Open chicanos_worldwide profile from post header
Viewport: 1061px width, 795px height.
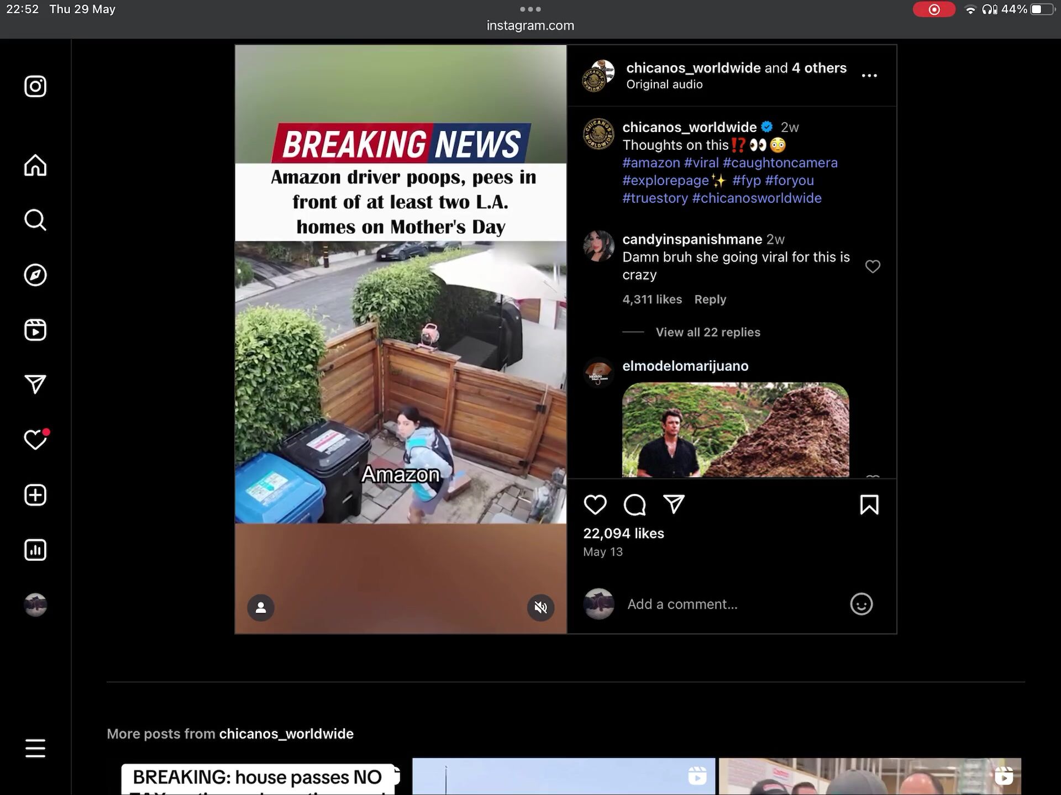pyautogui.click(x=694, y=68)
